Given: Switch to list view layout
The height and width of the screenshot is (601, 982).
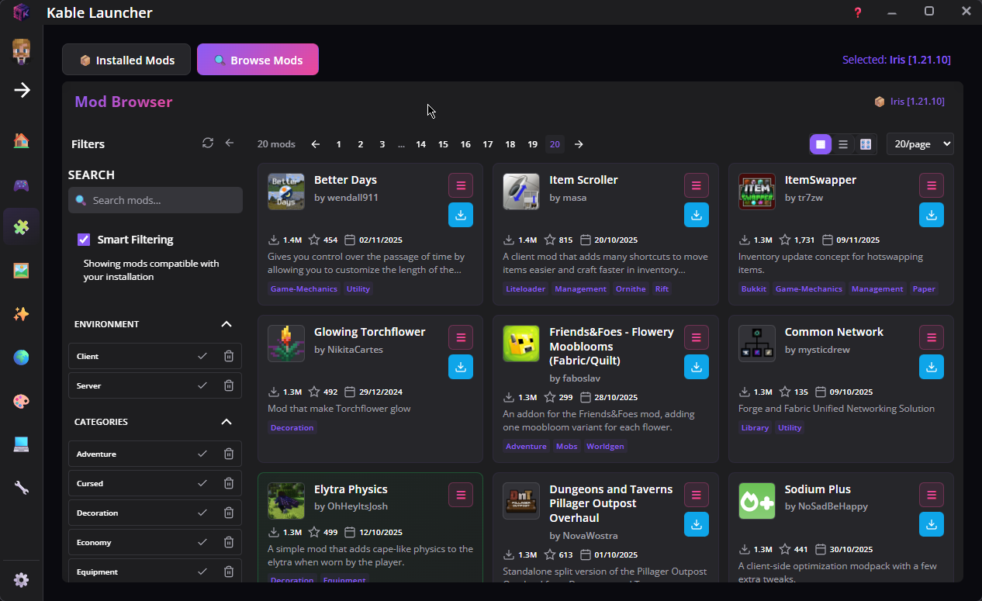Looking at the screenshot, I should pos(843,143).
